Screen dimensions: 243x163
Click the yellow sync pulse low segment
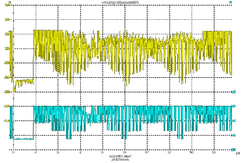coord(24,82)
